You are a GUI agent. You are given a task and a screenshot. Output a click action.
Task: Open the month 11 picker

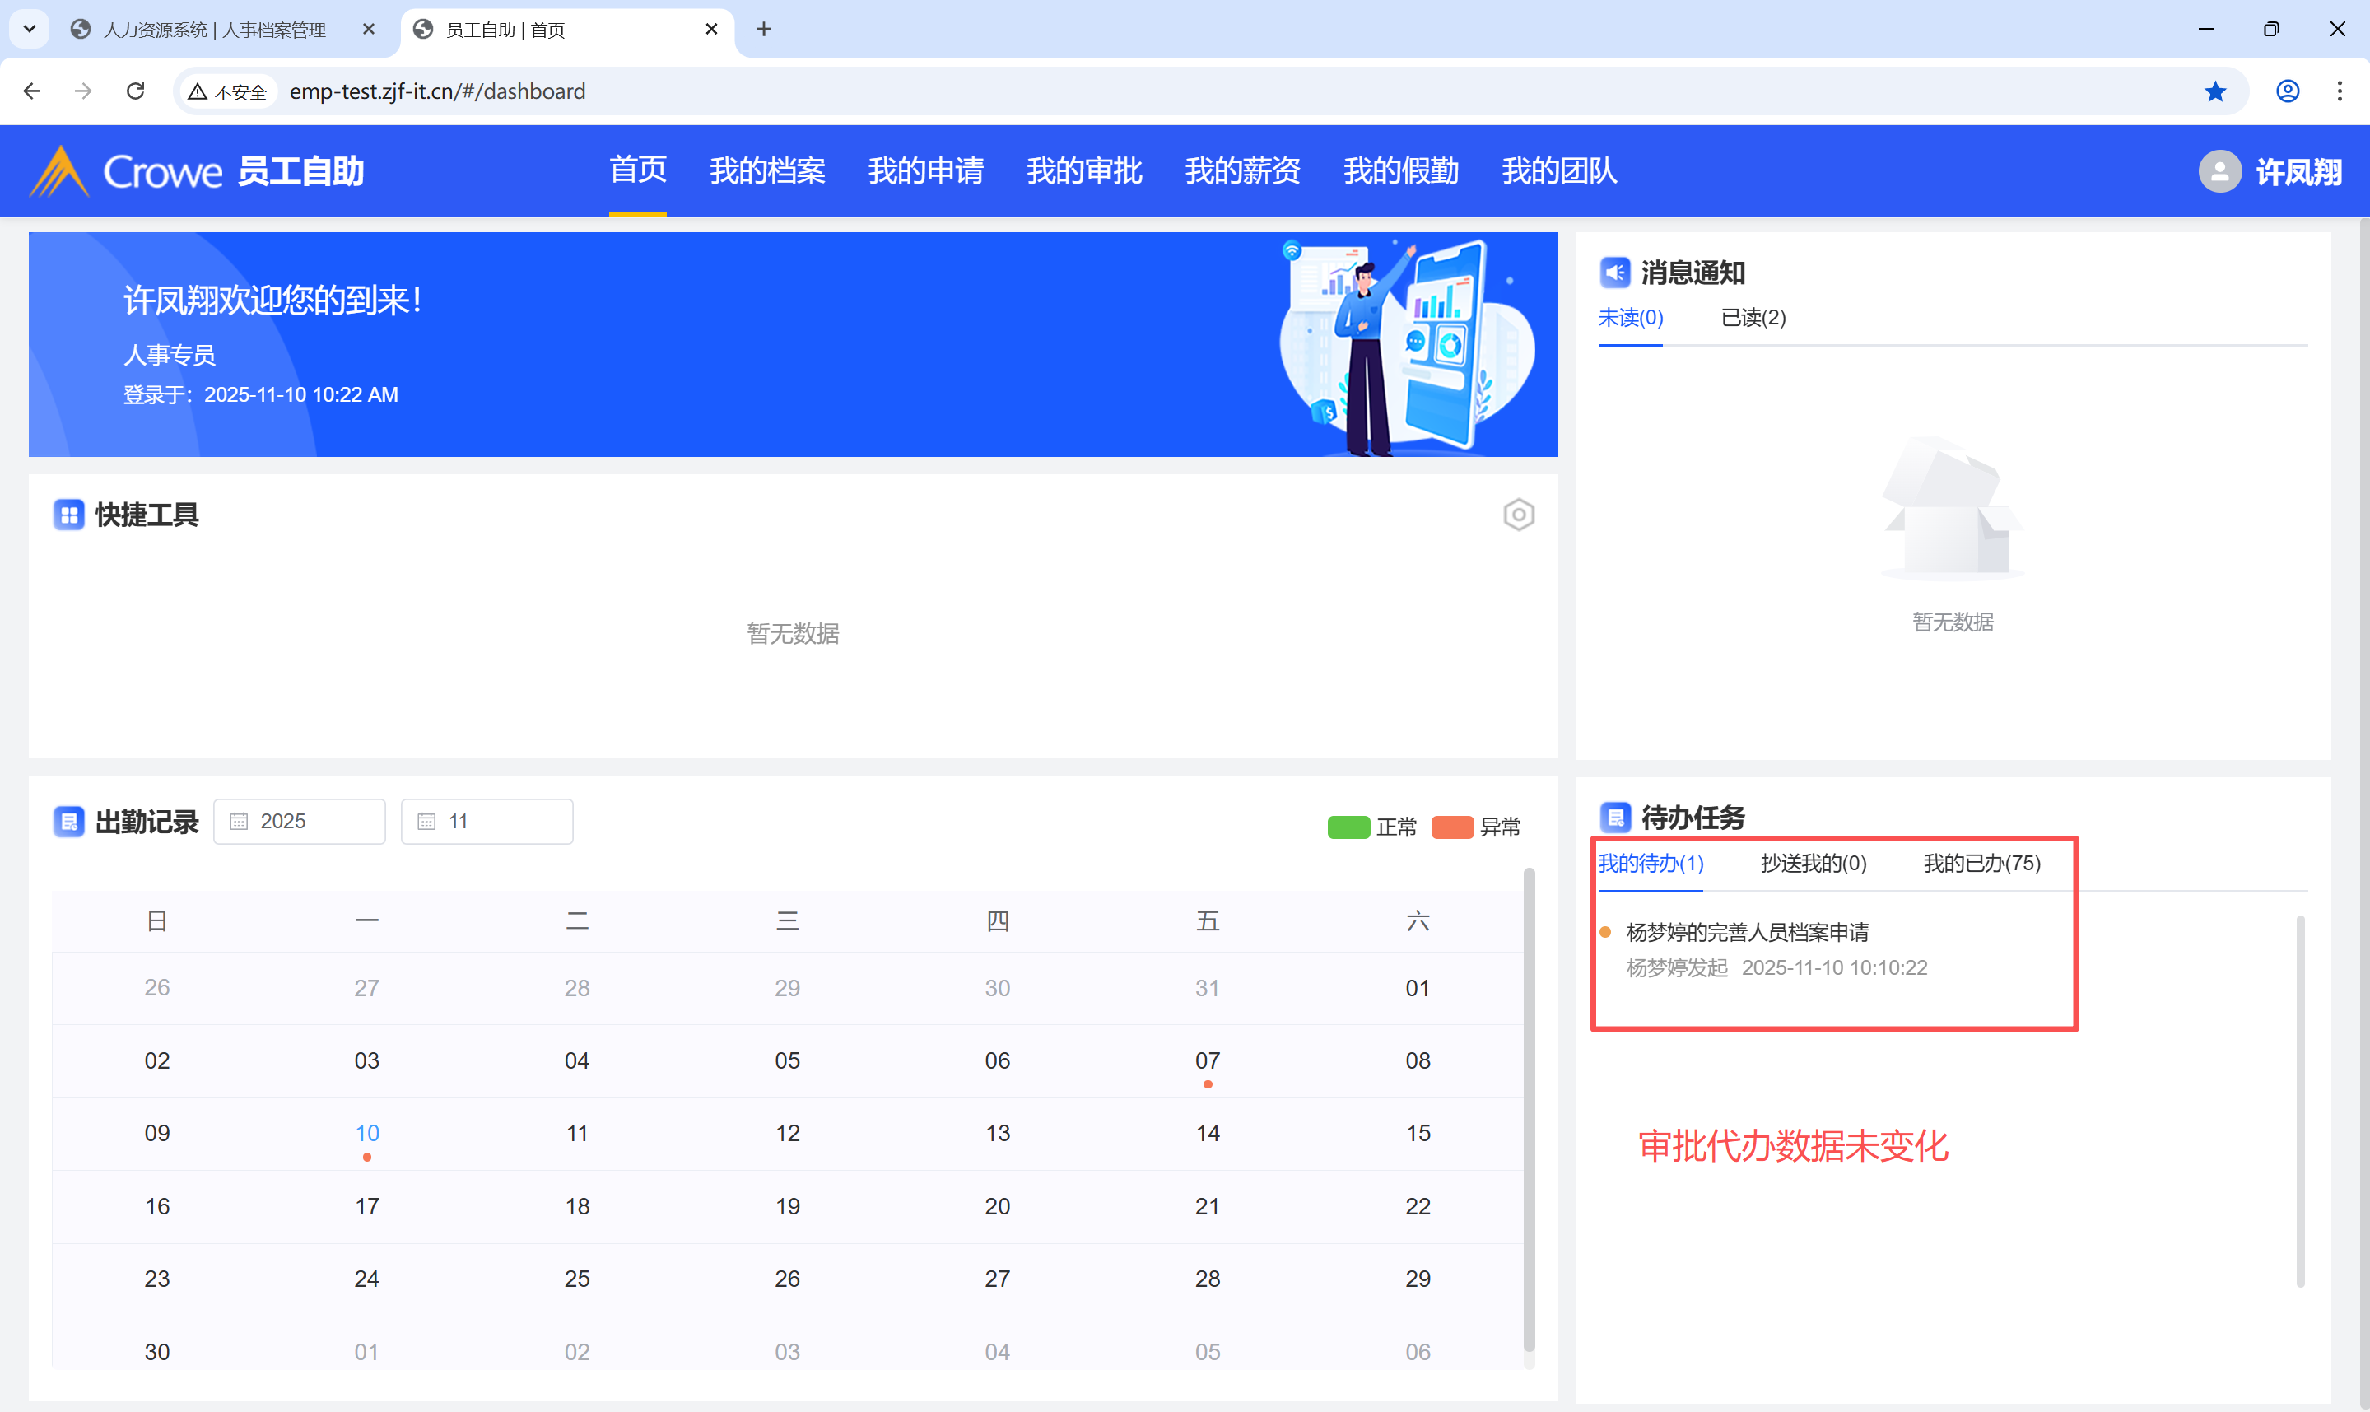point(486,821)
